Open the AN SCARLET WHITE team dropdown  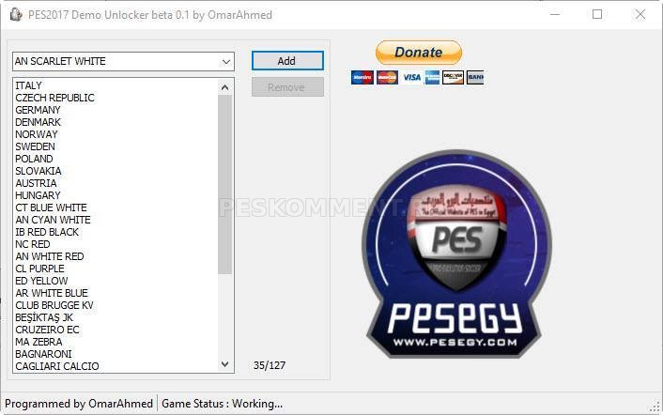[x=123, y=61]
